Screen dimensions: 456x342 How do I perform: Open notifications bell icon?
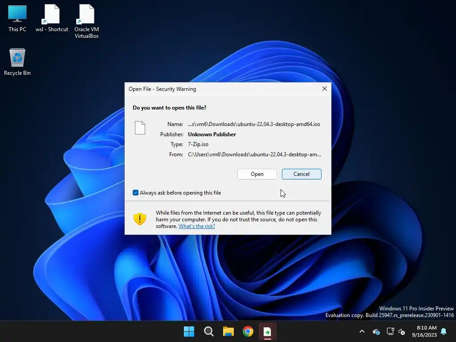(x=444, y=331)
